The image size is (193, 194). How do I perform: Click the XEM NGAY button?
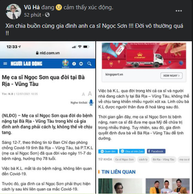click(x=171, y=76)
